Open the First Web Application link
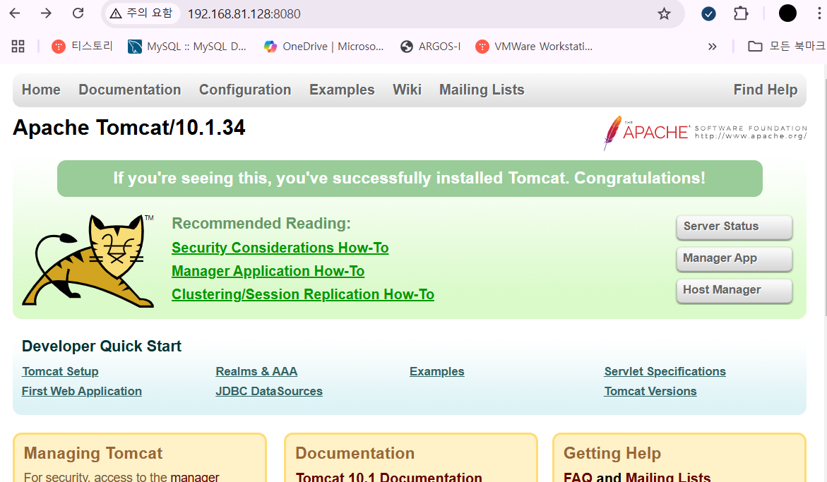Image resolution: width=827 pixels, height=482 pixels. click(x=82, y=392)
